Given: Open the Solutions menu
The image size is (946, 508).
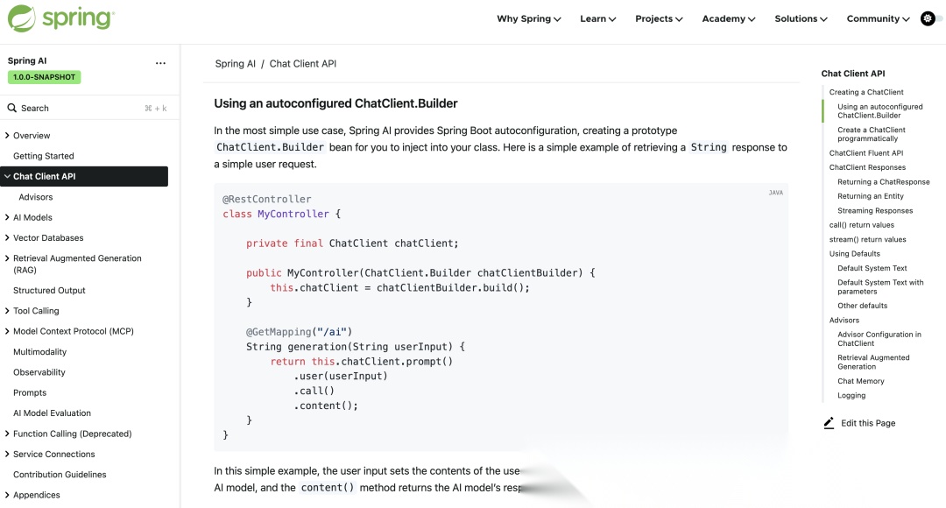Looking at the screenshot, I should coord(801,18).
